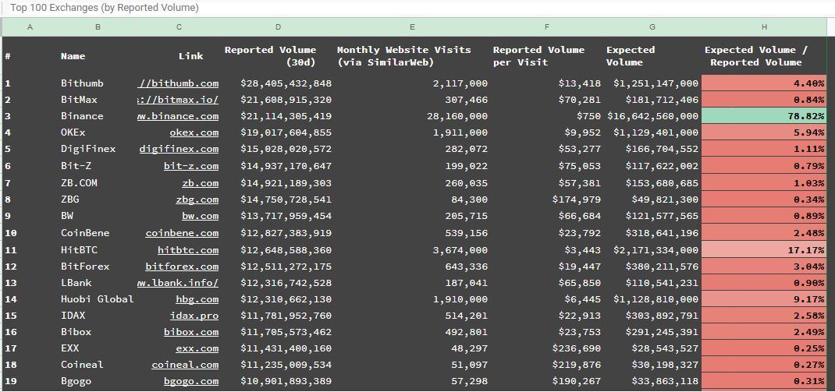Select the Huobi Global name cell
The width and height of the screenshot is (835, 392).
click(x=98, y=299)
